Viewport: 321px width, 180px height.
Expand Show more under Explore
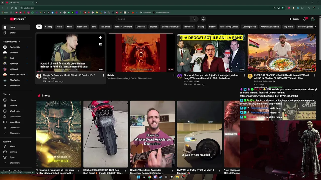[16, 163]
